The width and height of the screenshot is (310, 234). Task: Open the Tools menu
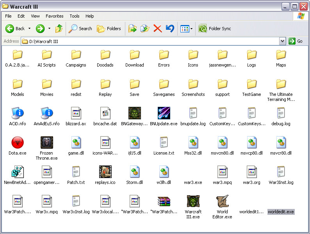75,16
